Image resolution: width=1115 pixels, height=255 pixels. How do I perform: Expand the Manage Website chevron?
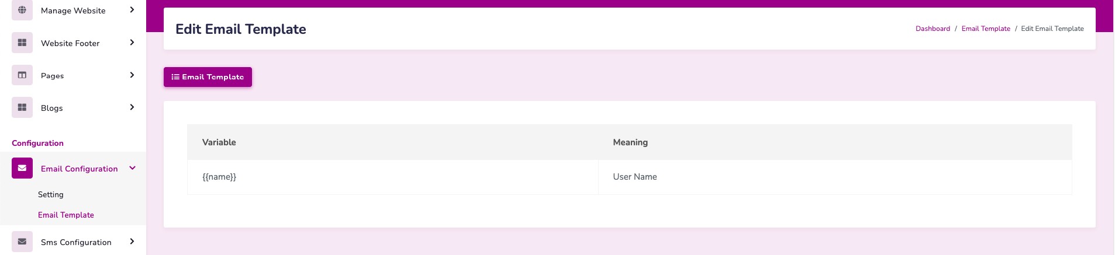132,10
